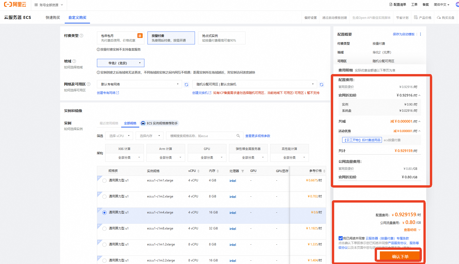Image resolution: width=459 pixels, height=264 pixels.
Task: Click the search magnifier in spec filter
Action: (238, 136)
